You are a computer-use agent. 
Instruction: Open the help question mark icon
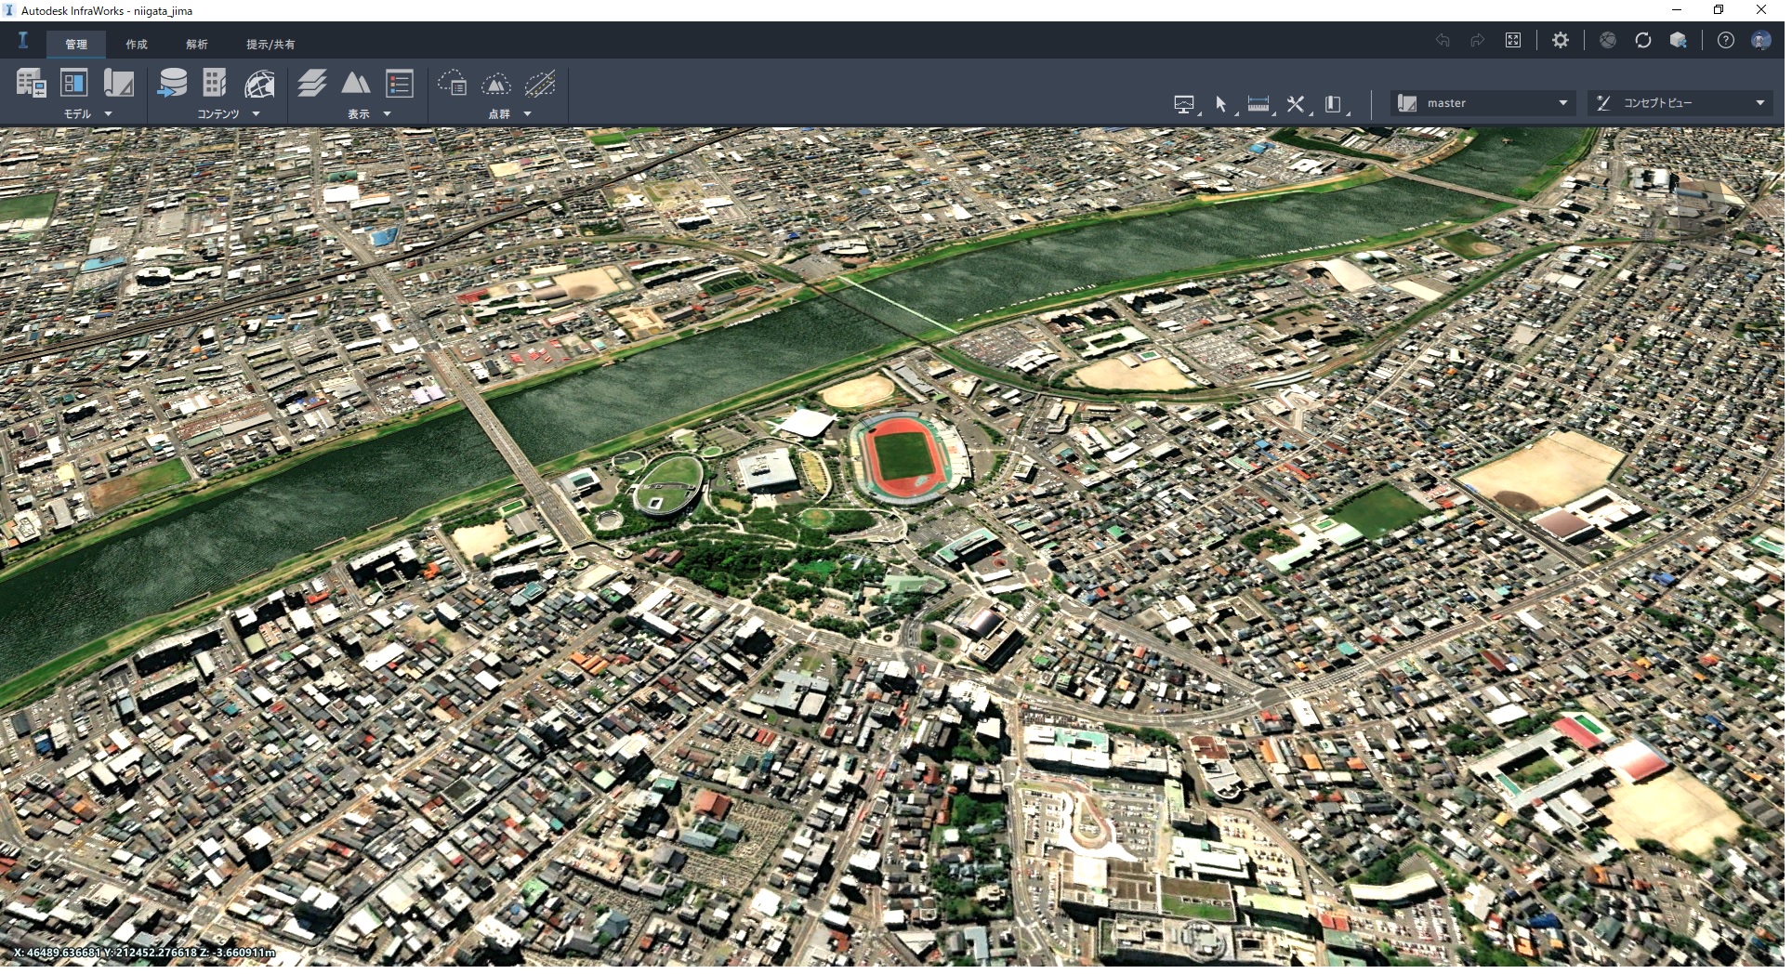click(x=1726, y=40)
